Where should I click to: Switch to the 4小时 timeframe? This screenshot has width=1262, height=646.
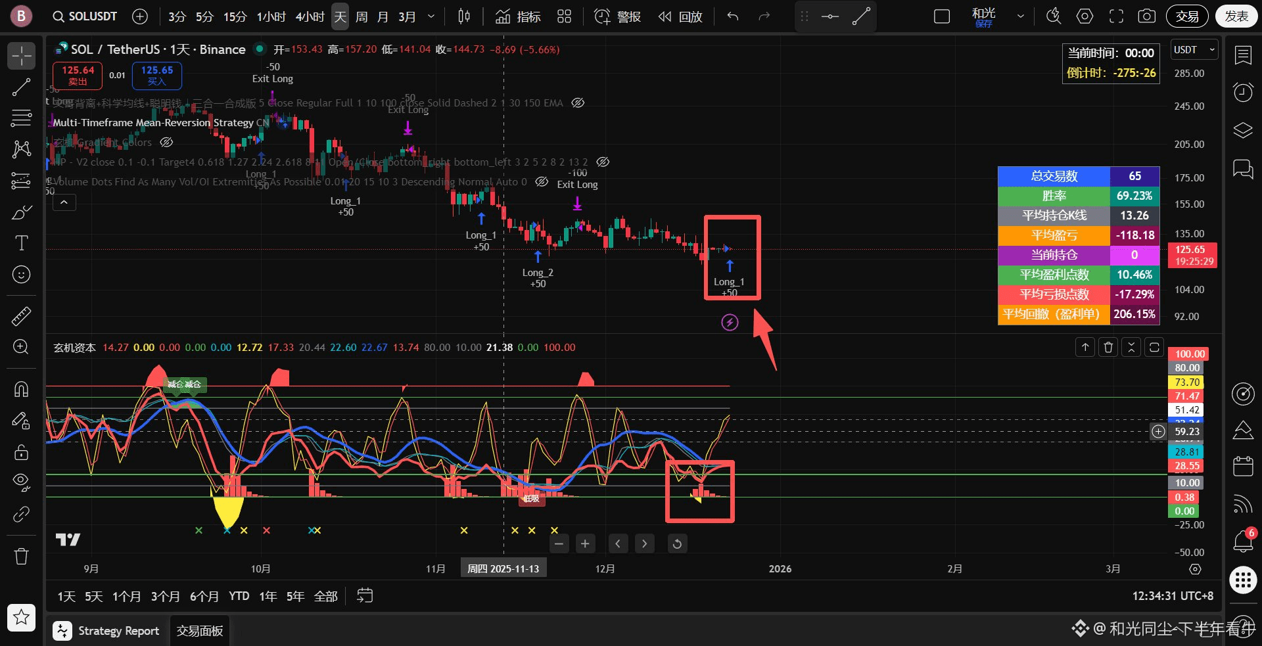pos(310,16)
